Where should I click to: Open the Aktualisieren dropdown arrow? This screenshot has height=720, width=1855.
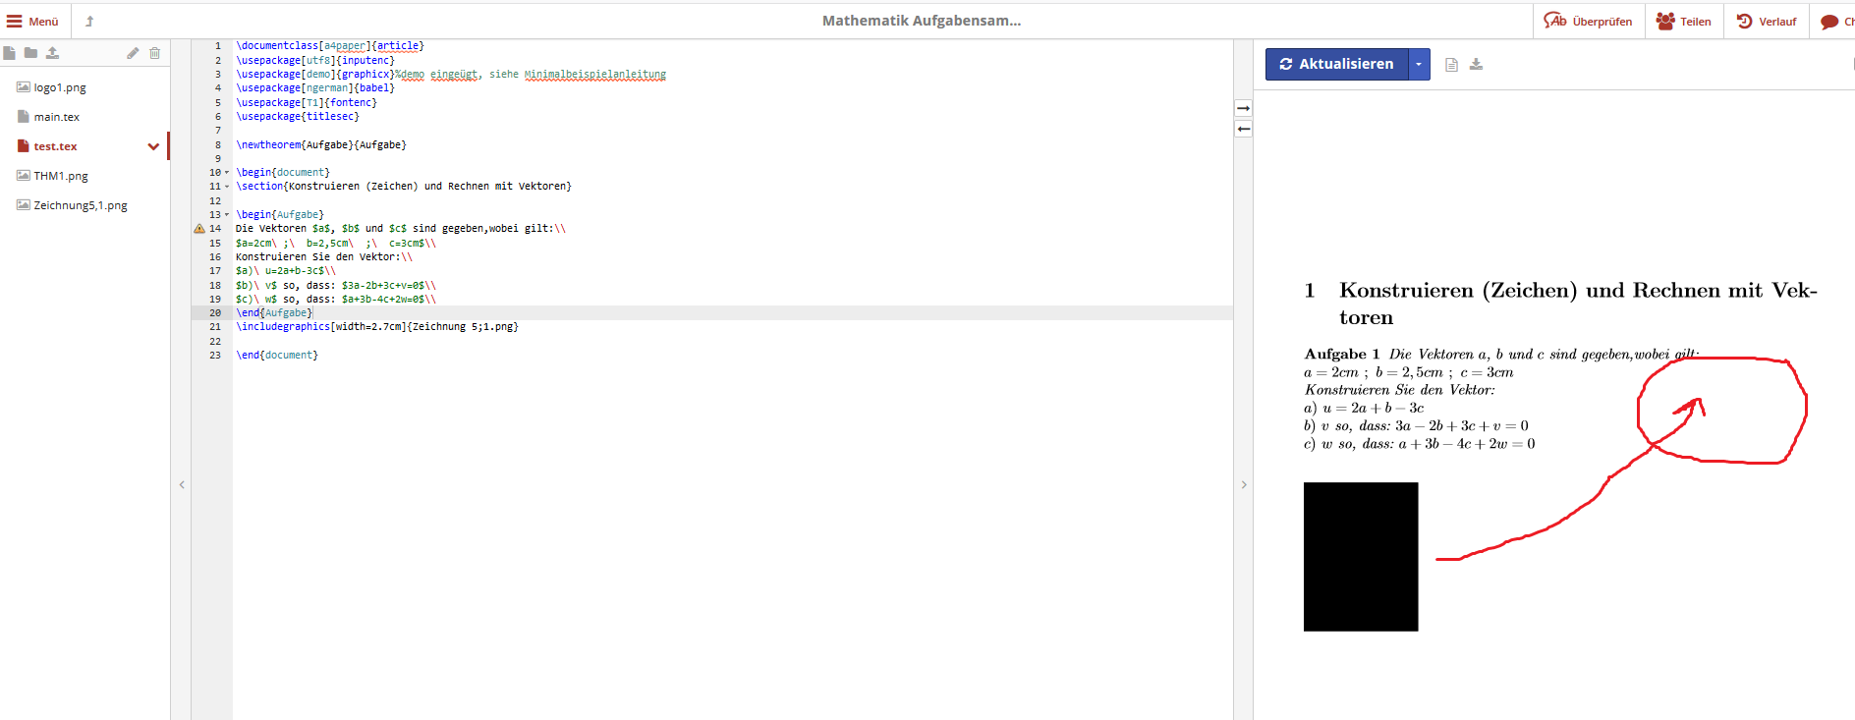(1419, 64)
